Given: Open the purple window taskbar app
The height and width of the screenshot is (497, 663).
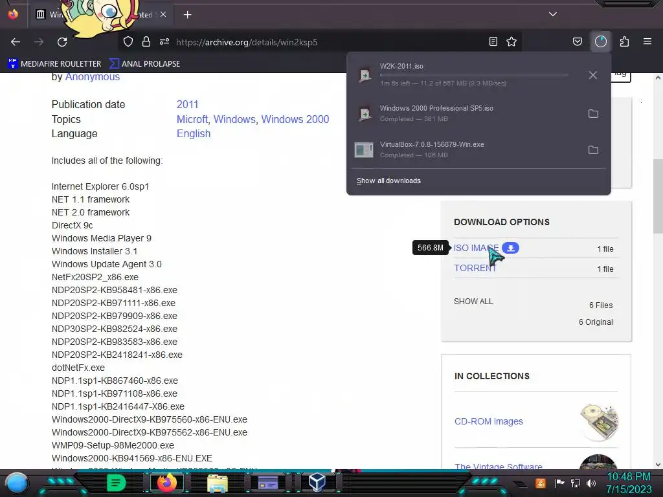Looking at the screenshot, I should (x=267, y=483).
